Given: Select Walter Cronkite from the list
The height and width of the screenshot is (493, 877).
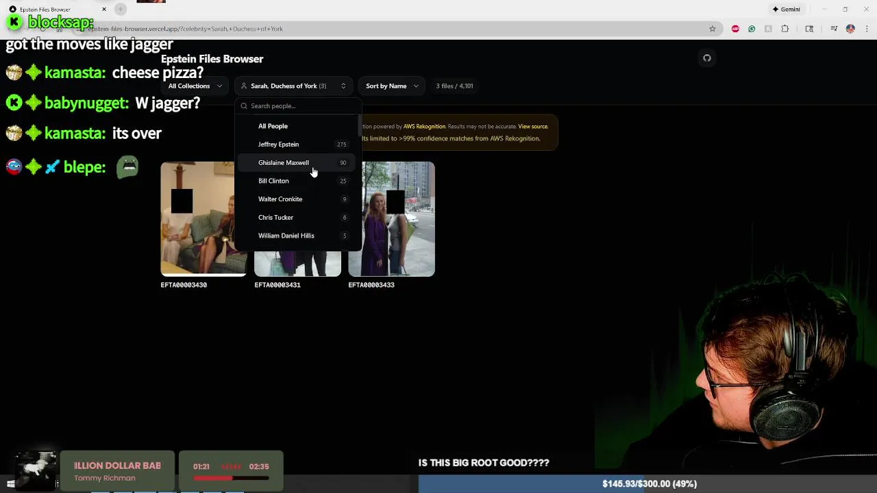Looking at the screenshot, I should [x=298, y=199].
